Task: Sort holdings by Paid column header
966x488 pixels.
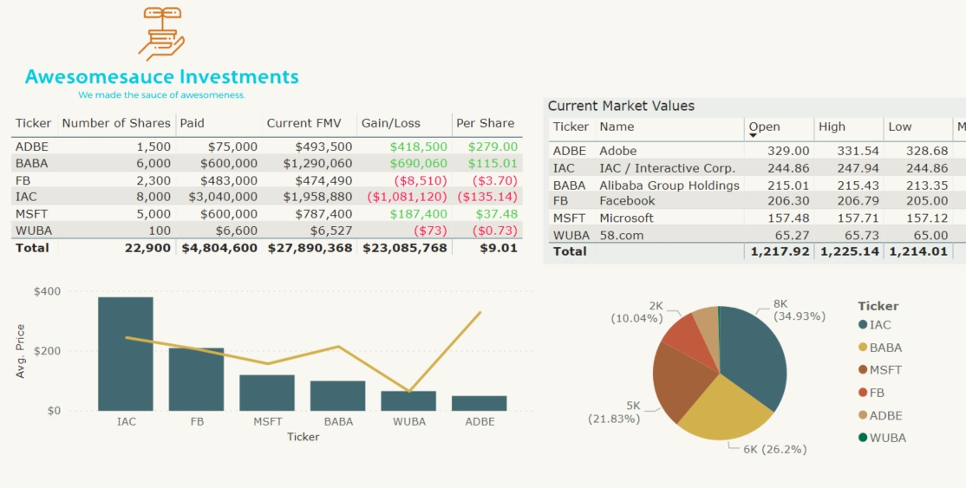Action: coord(193,123)
